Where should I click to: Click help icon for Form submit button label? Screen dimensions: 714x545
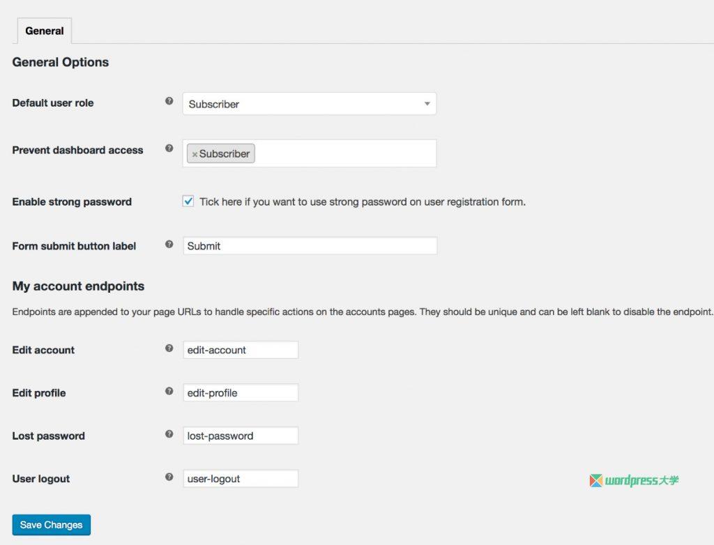tap(169, 245)
